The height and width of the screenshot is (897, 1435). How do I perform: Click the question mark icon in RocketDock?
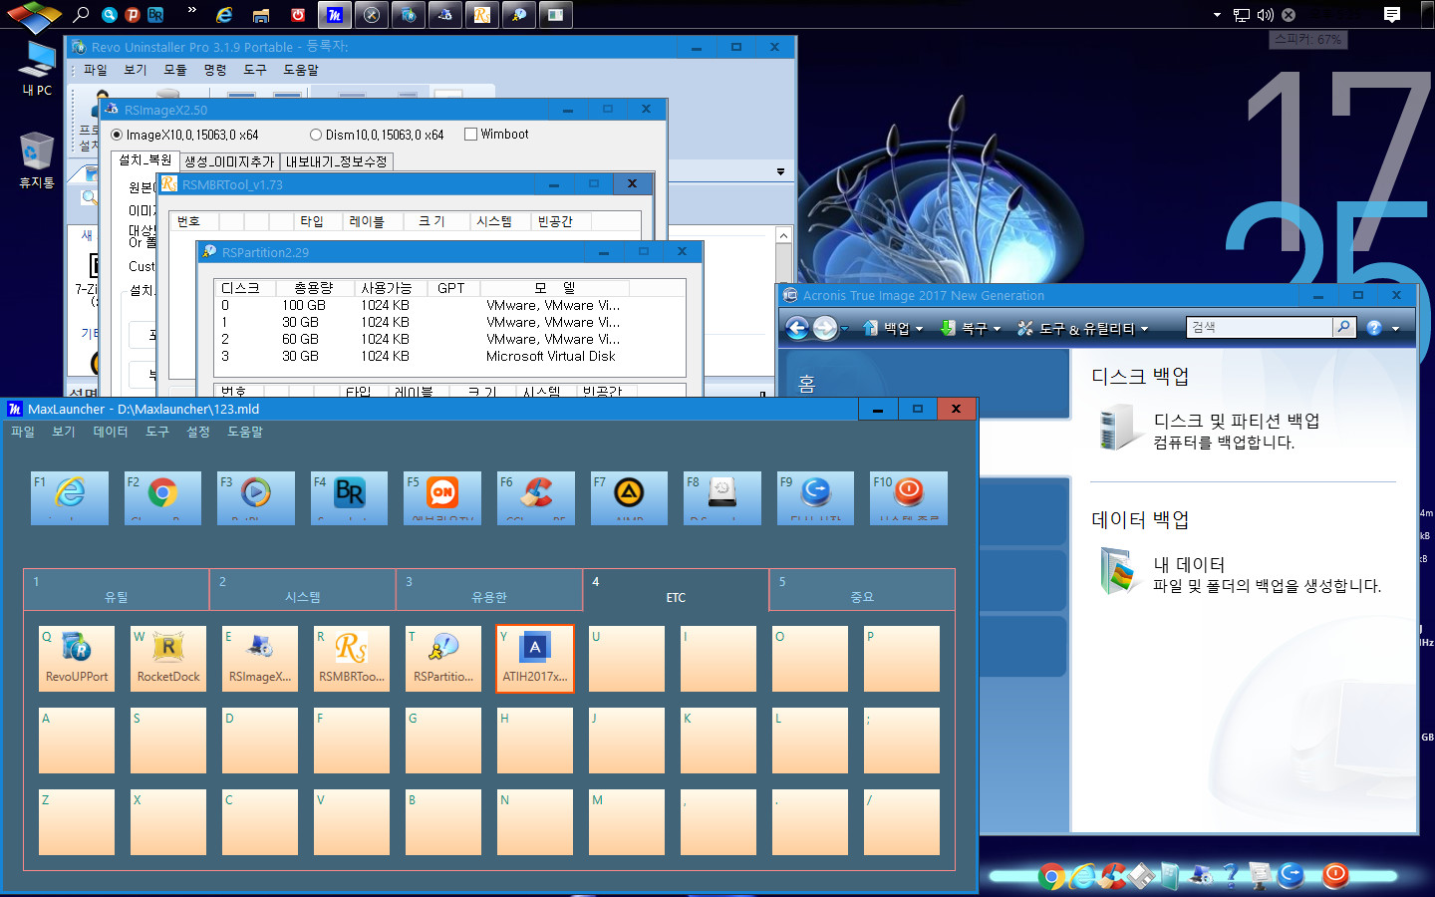(x=1231, y=876)
